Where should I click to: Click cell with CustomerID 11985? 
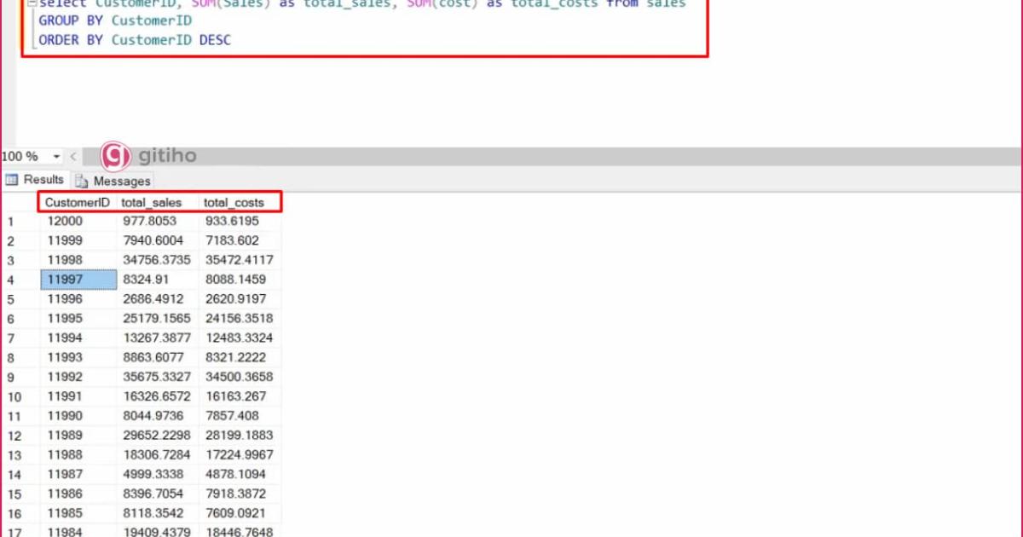pyautogui.click(x=78, y=514)
